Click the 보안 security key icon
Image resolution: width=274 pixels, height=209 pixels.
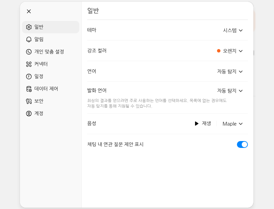click(29, 101)
